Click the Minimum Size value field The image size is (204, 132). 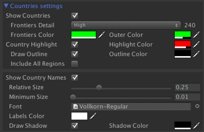(x=187, y=97)
